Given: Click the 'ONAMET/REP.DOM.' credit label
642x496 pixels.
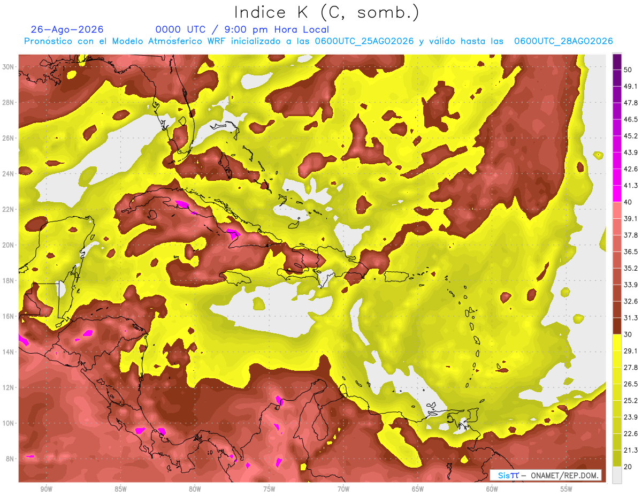Looking at the screenshot, I should pyautogui.click(x=565, y=475).
